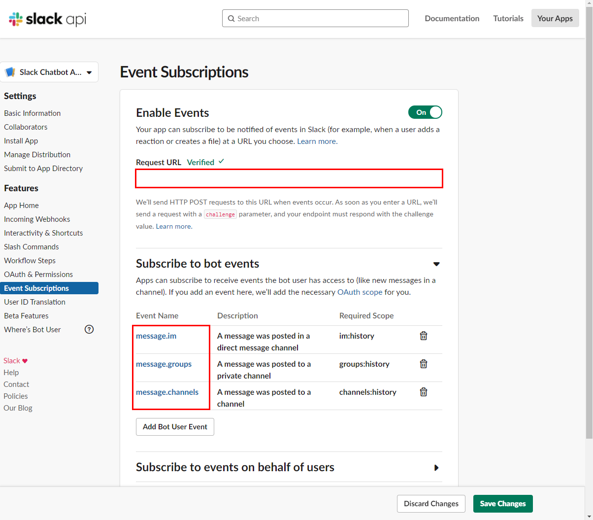
Task: Open Slash Commands
Action: (x=32, y=246)
